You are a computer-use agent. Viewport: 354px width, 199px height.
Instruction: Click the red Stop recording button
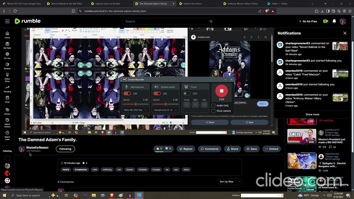coord(222,91)
